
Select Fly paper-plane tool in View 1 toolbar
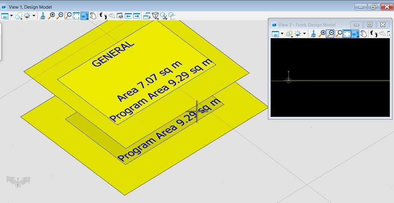112,16
